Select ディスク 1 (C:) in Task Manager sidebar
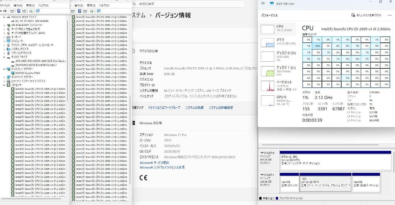Viewport: 395px width, 205px height. tap(278, 71)
